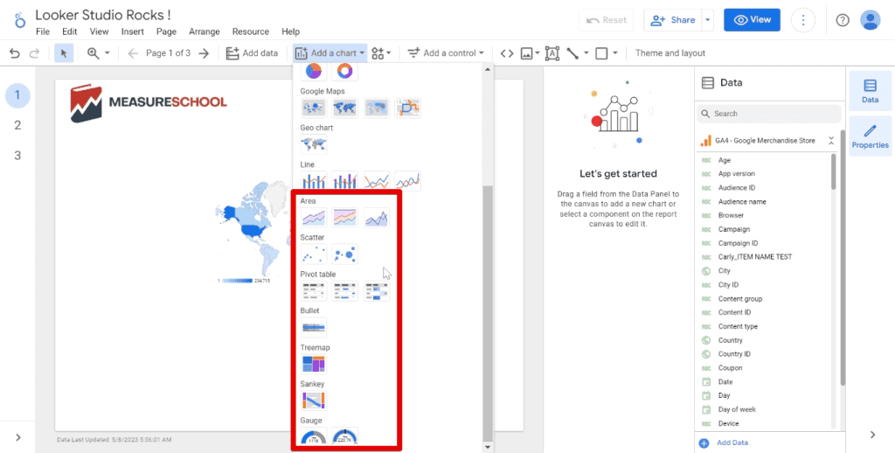The width and height of the screenshot is (895, 453).
Task: Switch to the Properties tab
Action: click(870, 136)
